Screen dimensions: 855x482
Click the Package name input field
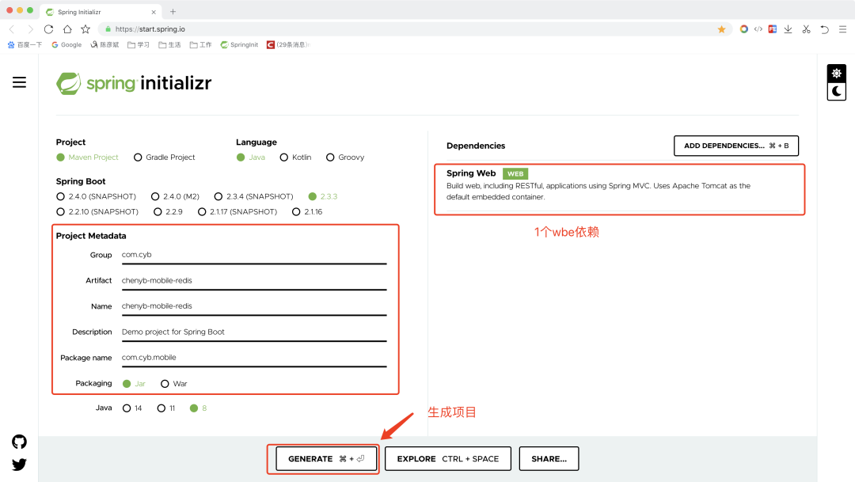click(x=254, y=358)
